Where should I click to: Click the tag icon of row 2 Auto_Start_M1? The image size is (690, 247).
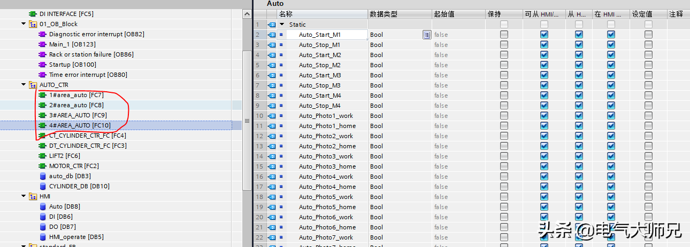[x=271, y=35]
